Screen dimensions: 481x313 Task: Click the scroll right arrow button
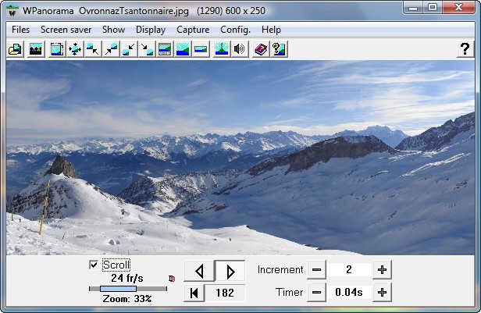[230, 271]
